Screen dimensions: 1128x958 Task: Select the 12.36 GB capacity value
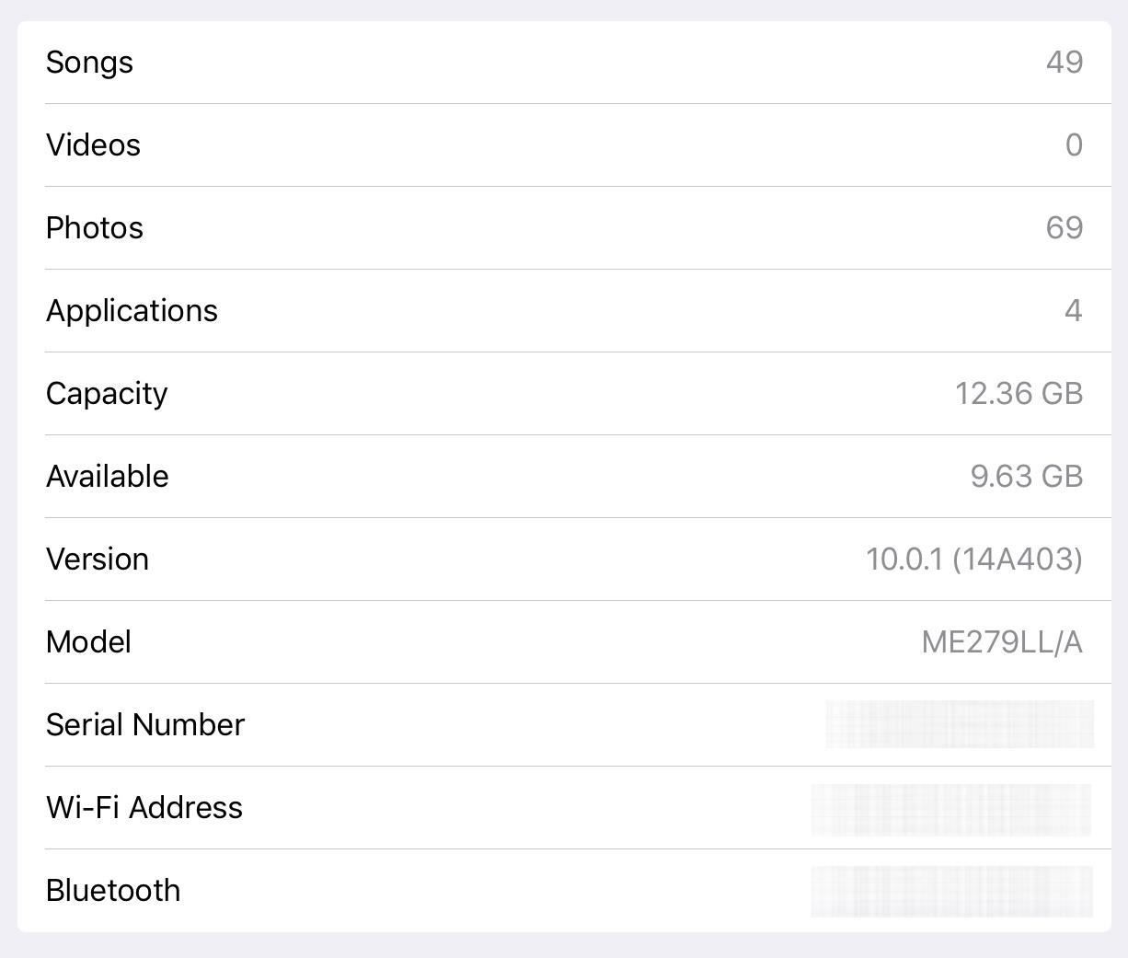click(x=1019, y=393)
